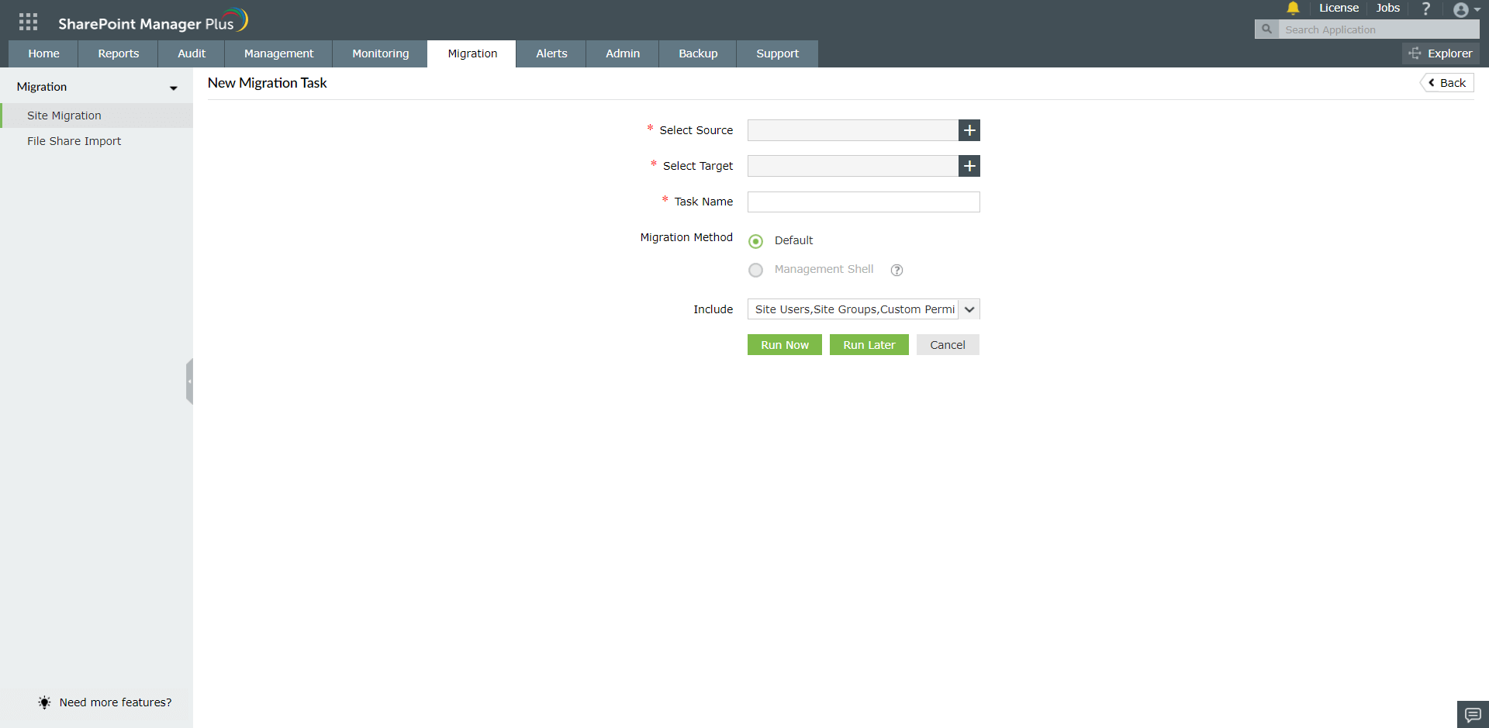Open the apps grid launcher icon
This screenshot has height=728, width=1489.
[x=28, y=22]
